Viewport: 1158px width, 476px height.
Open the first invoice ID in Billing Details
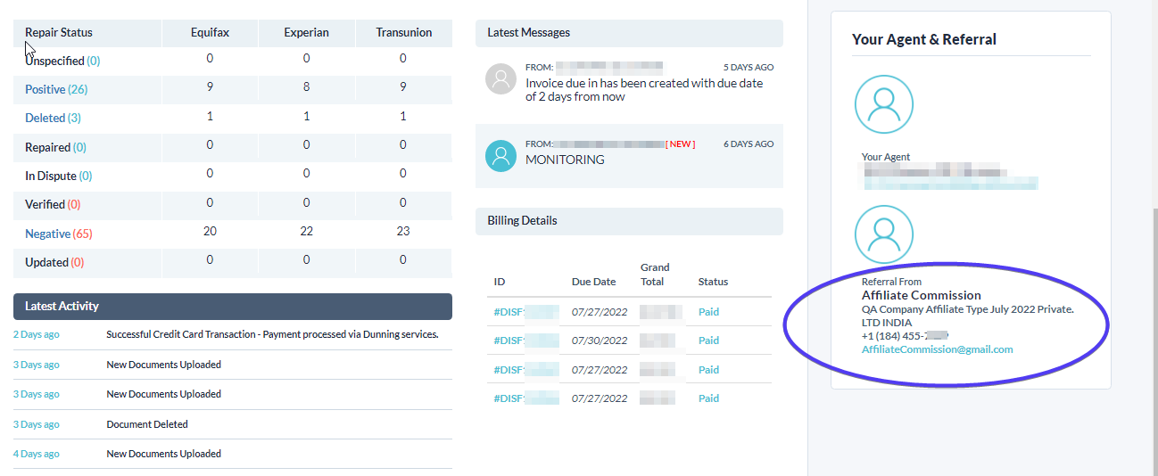tap(525, 312)
